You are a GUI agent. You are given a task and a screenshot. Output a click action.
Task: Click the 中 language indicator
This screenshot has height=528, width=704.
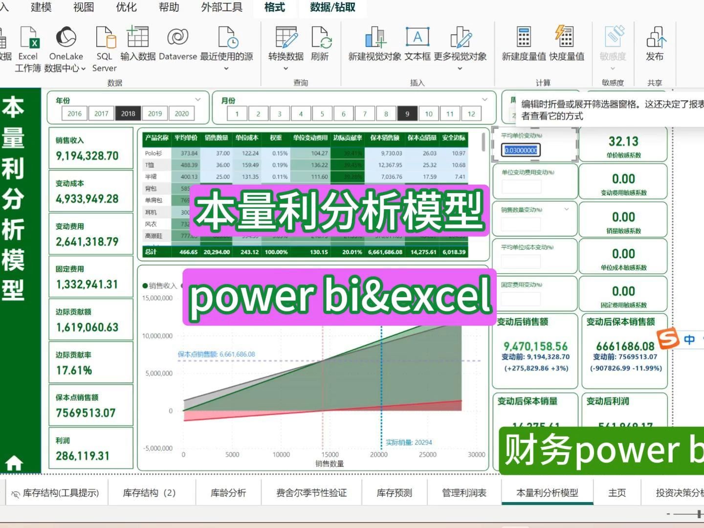click(689, 339)
